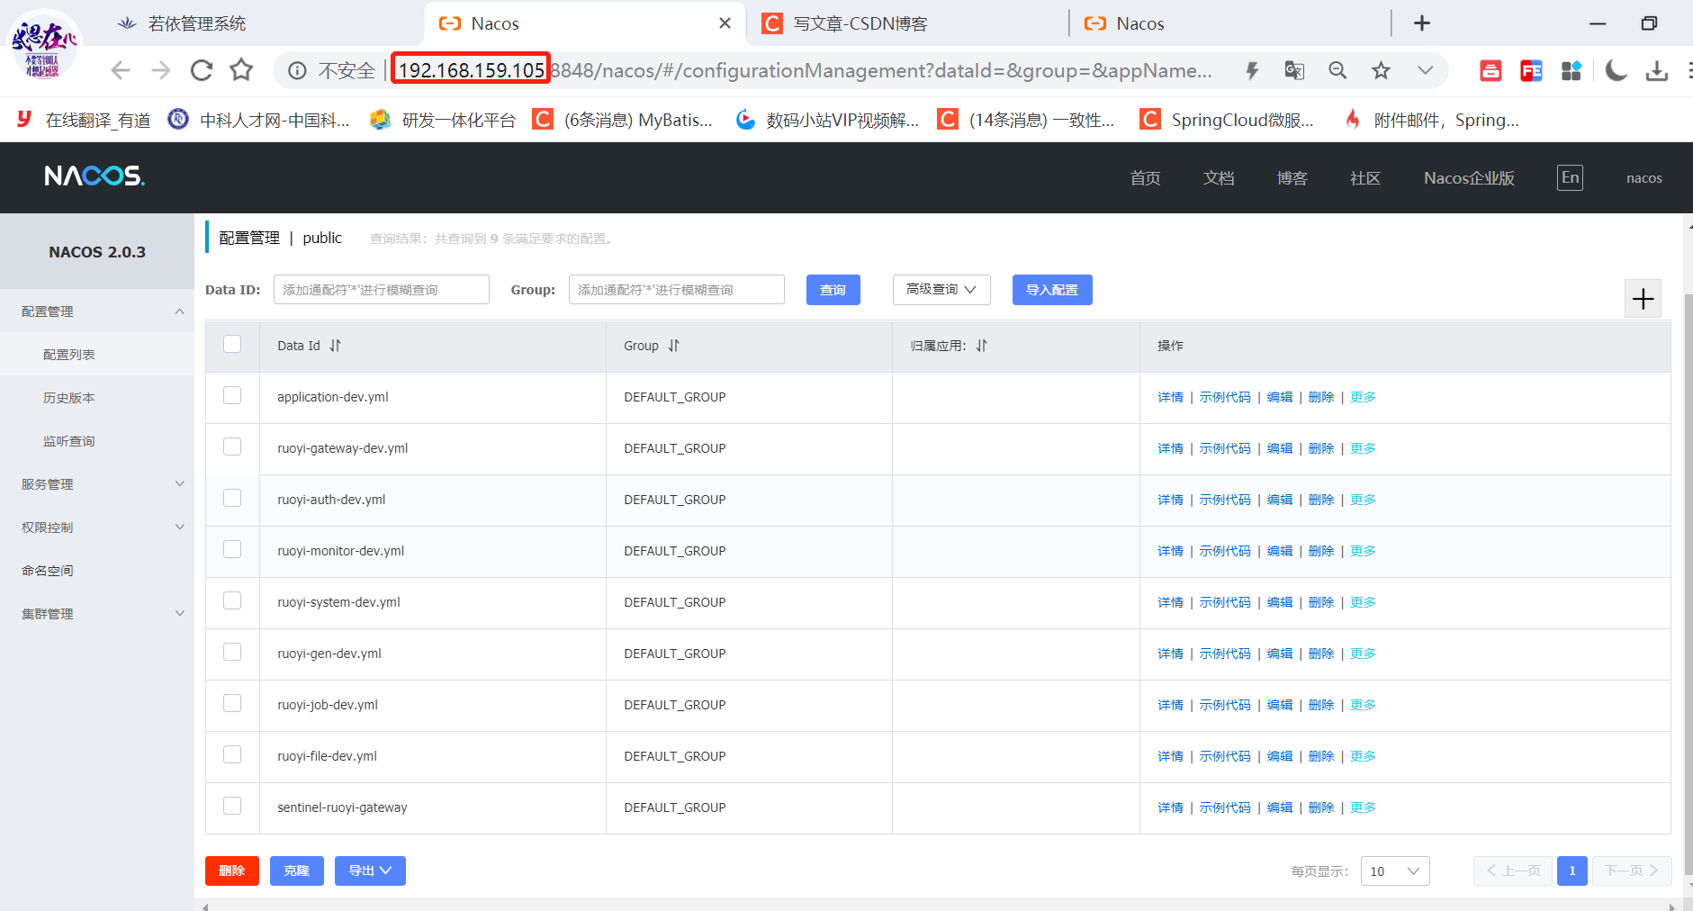Click the browser profile avatar

coord(43,47)
